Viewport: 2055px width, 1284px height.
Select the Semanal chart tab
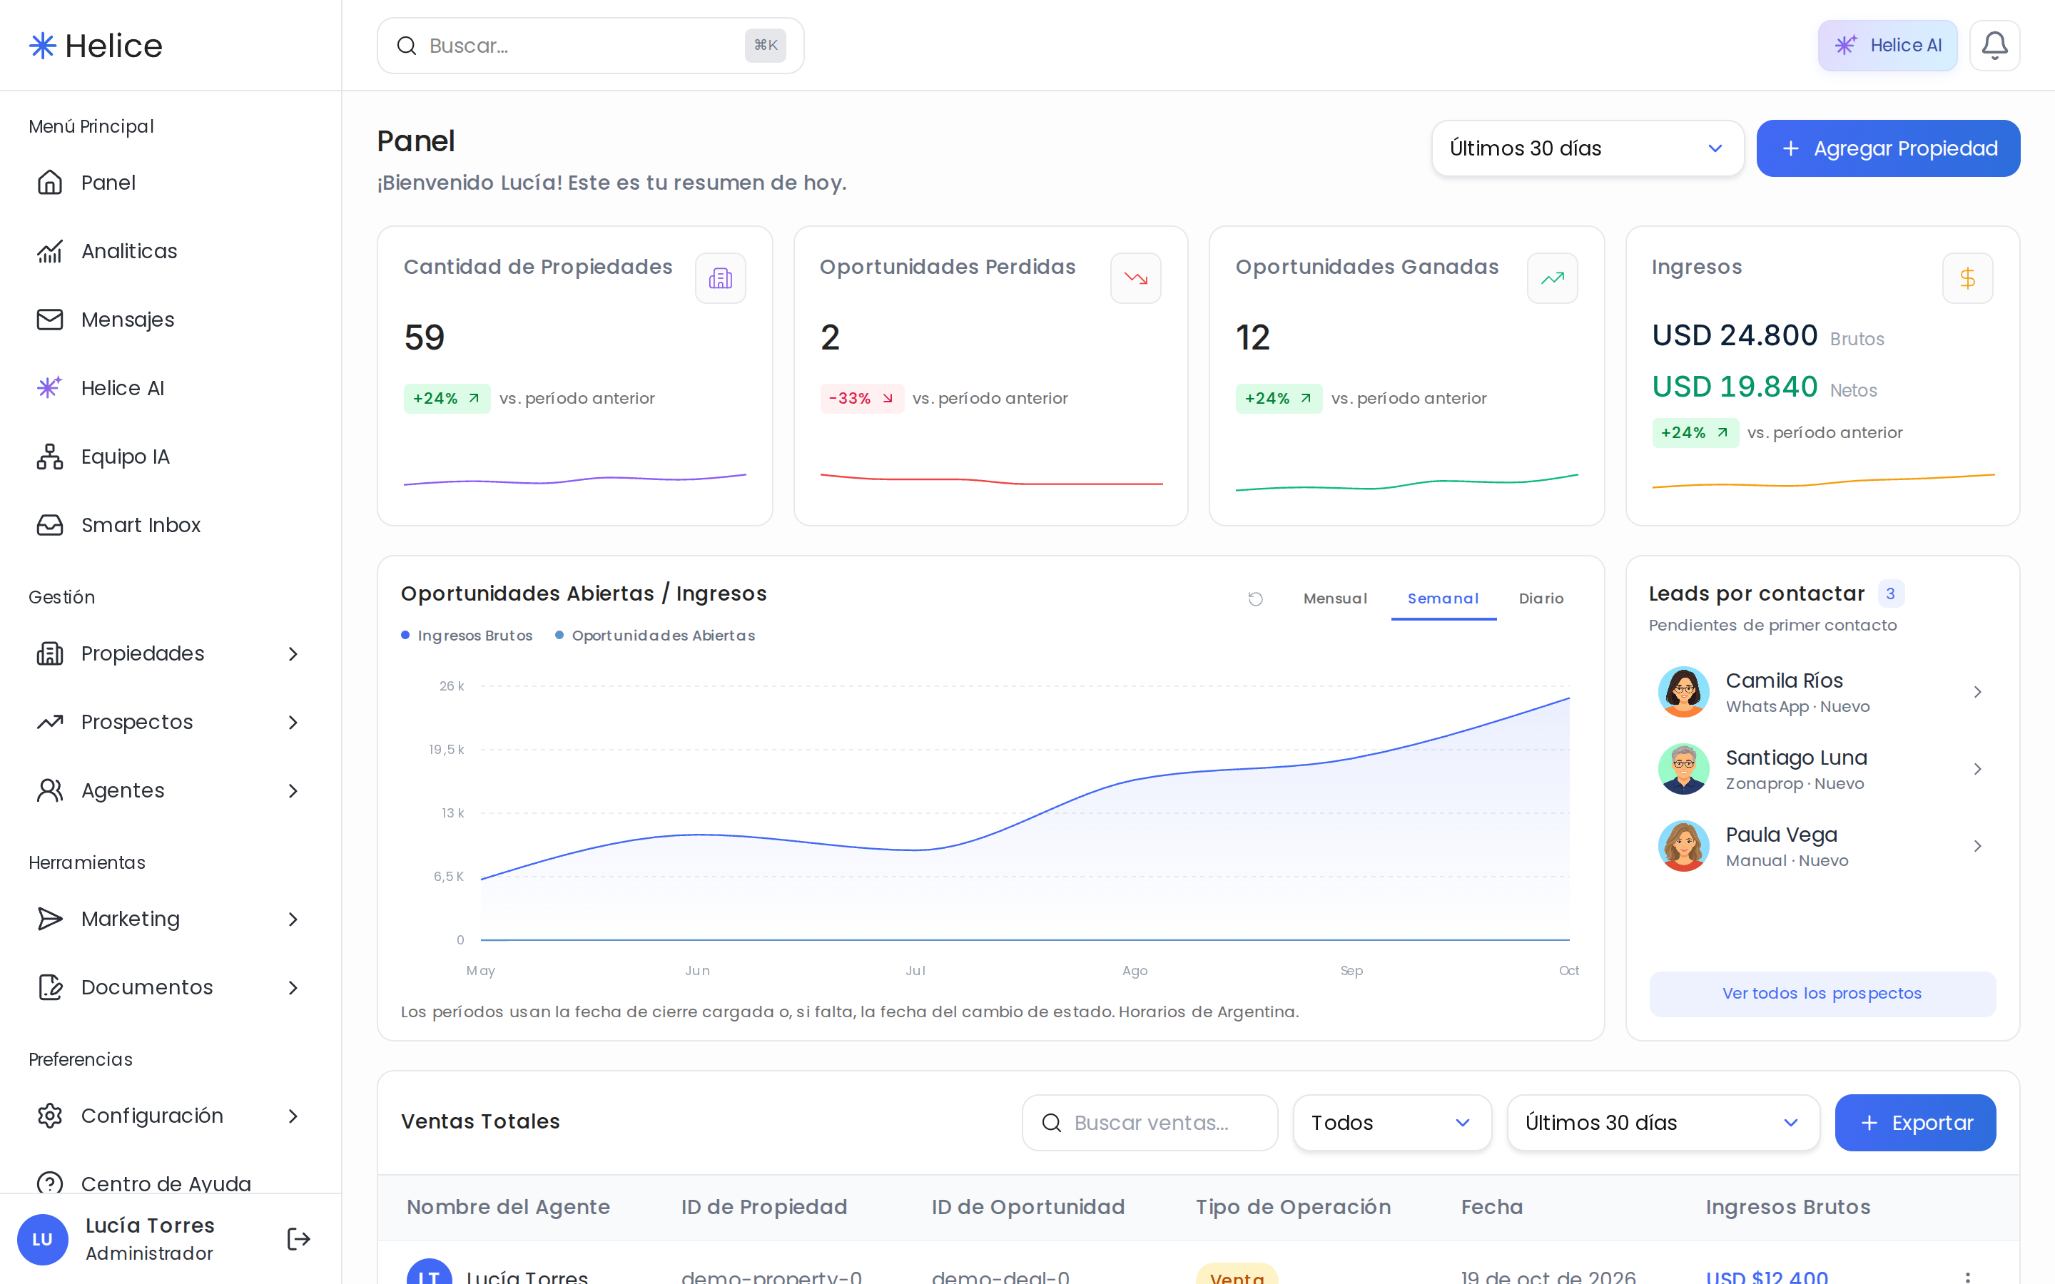(1443, 598)
